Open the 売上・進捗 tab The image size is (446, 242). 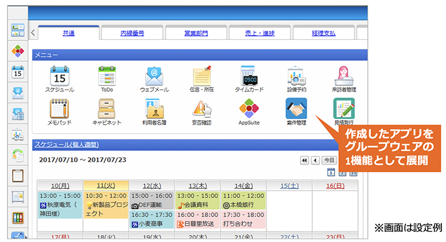[259, 33]
